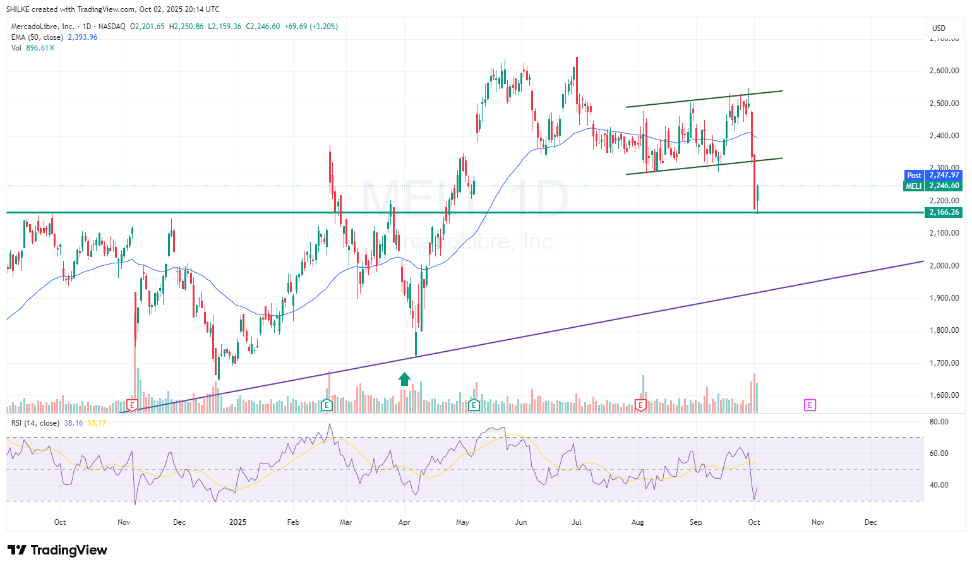Select the close value C2,246.60

[263, 27]
